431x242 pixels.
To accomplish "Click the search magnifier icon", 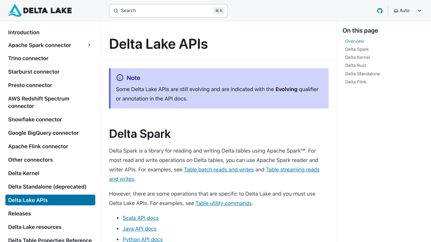I will point(116,11).
